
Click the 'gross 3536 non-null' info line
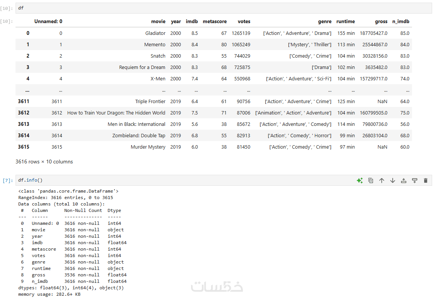point(72,275)
